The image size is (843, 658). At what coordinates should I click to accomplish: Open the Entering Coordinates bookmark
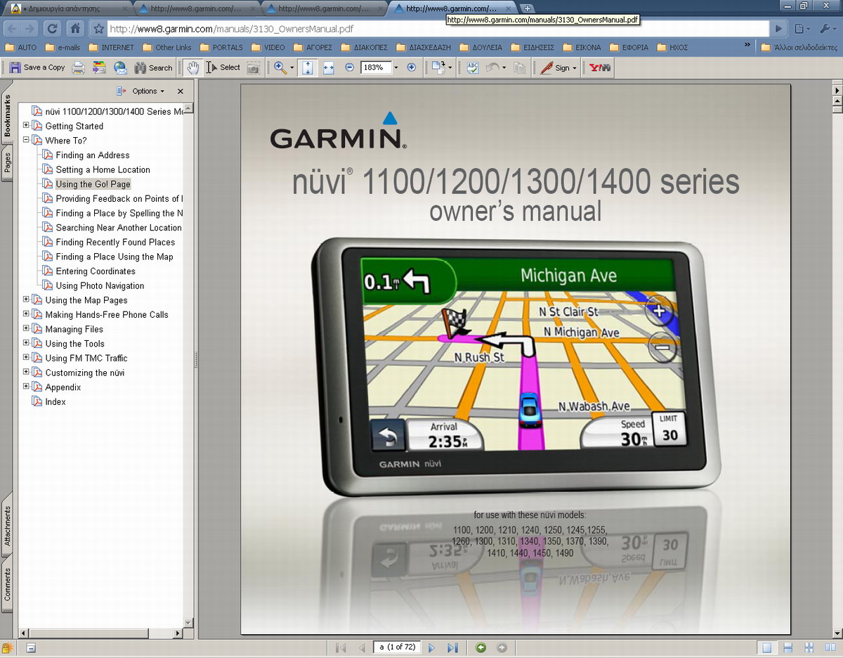coord(96,271)
